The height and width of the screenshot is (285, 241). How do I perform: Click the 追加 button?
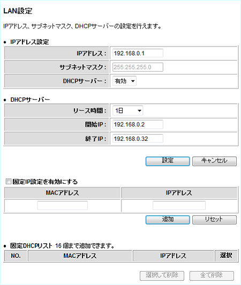[x=168, y=220]
